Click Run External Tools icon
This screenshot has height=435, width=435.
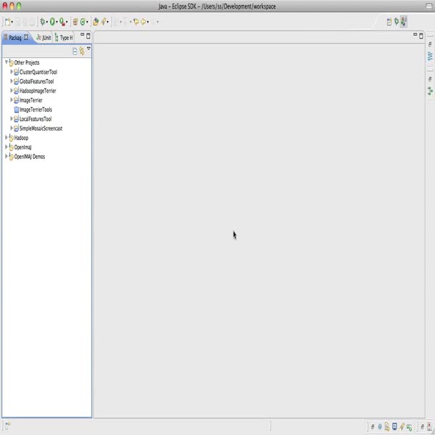pyautogui.click(x=63, y=22)
